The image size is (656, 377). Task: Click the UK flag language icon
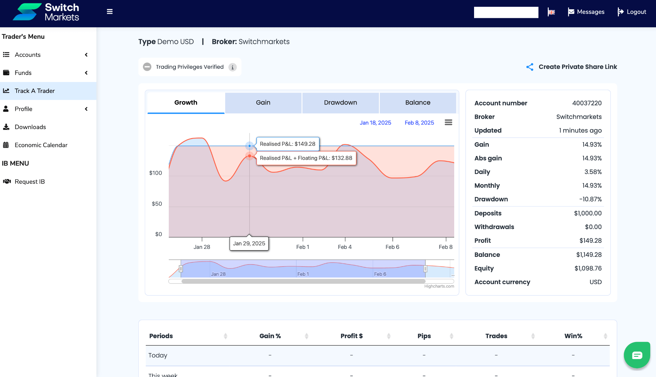551,12
